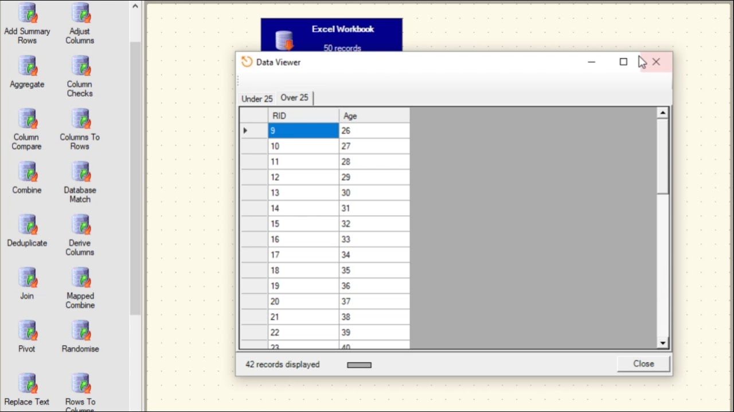Switch to the Under 25 tab
Image resolution: width=734 pixels, height=412 pixels.
[257, 98]
